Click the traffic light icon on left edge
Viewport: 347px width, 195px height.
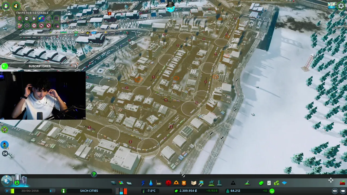(x=5, y=145)
